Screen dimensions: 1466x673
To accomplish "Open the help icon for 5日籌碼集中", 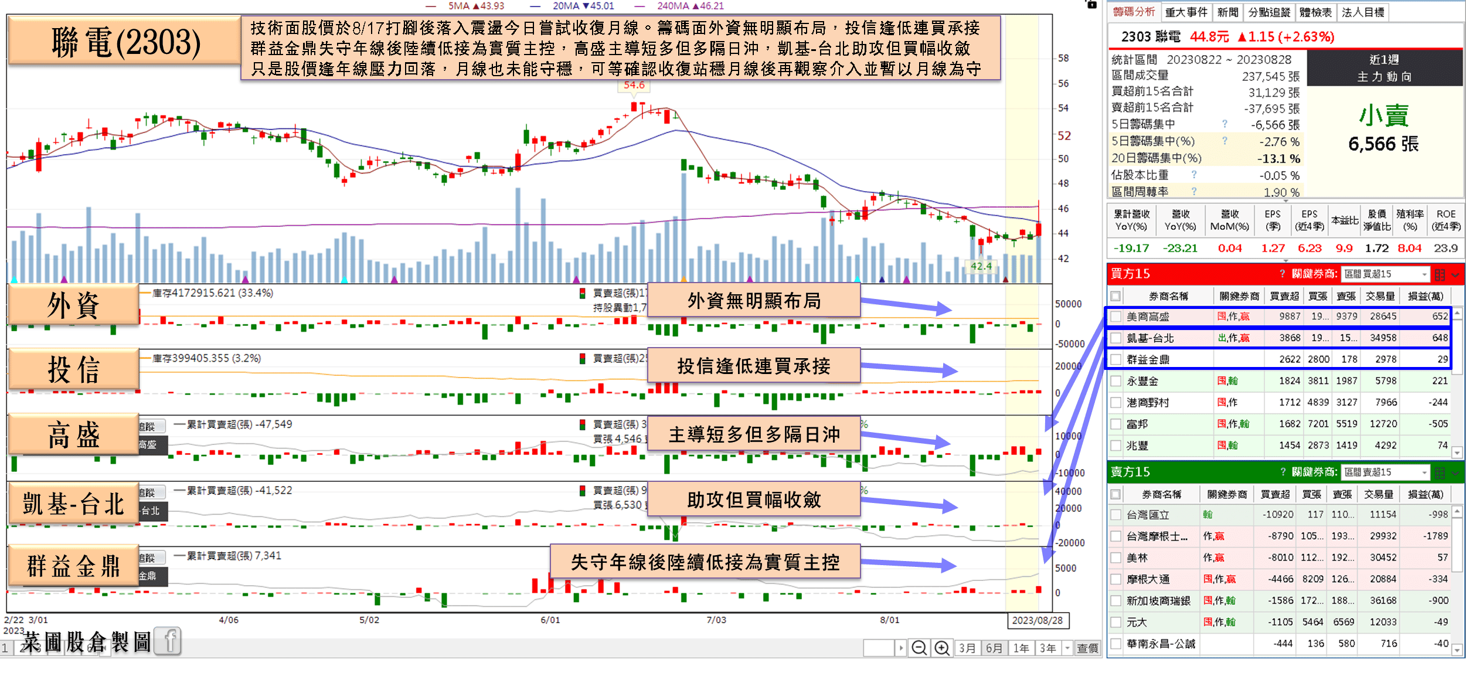I will point(1224,124).
